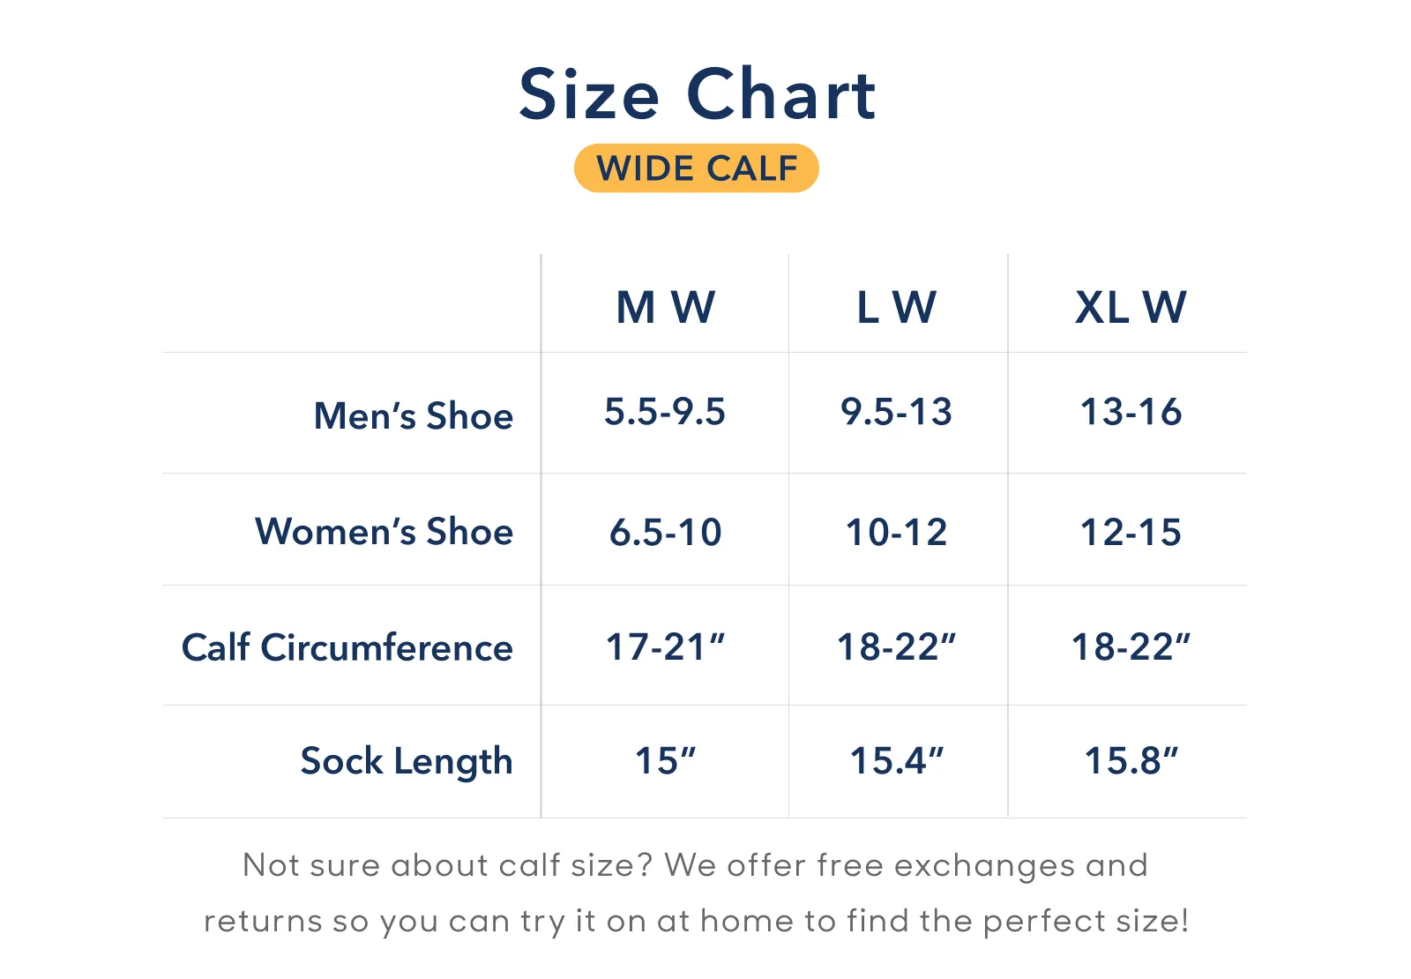Click the 15.8" sock length cell
Screen dimensions: 1411x979
click(x=1131, y=761)
